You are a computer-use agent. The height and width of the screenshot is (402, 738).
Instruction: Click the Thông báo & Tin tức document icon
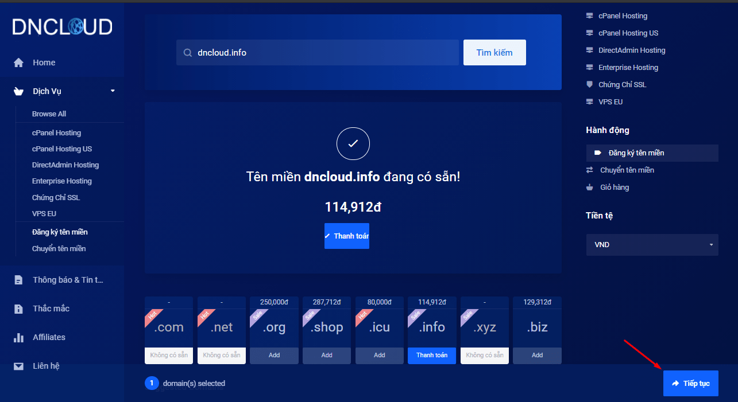(19, 280)
